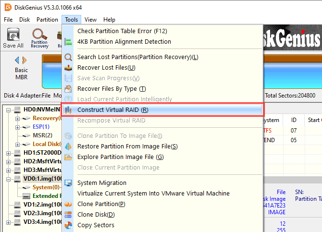Choose Restore Partition From Image File
322x232 pixels.
point(162,147)
